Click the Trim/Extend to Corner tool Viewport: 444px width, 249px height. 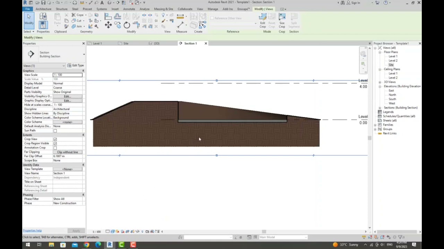[136, 25]
